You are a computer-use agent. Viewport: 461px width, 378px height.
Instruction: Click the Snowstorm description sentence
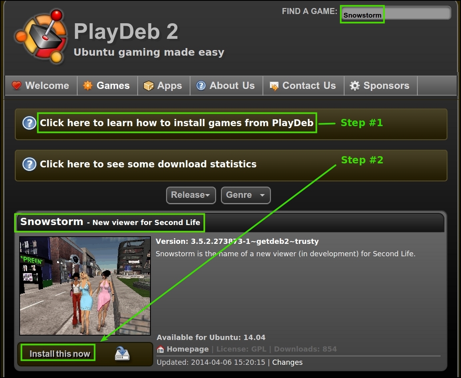pos(285,254)
